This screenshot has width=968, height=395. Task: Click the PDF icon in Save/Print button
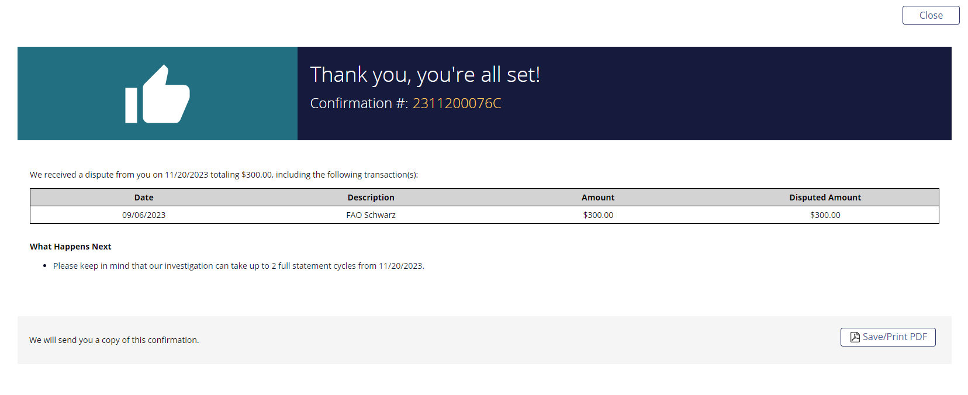point(855,337)
